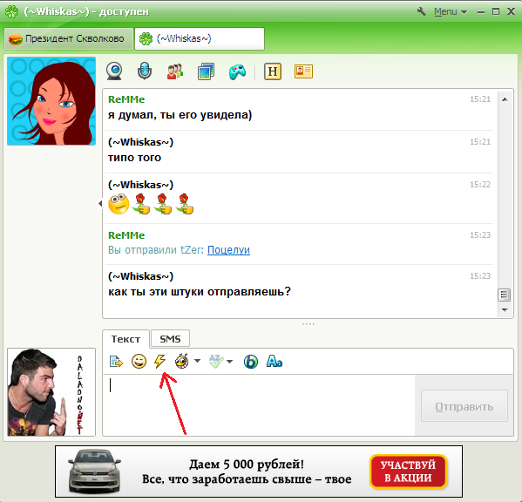Switch to Президент Сколково chat tab
The width and height of the screenshot is (522, 502).
pyautogui.click(x=69, y=38)
